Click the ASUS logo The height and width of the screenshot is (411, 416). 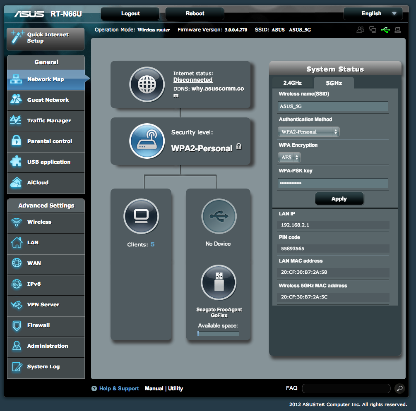pyautogui.click(x=29, y=14)
